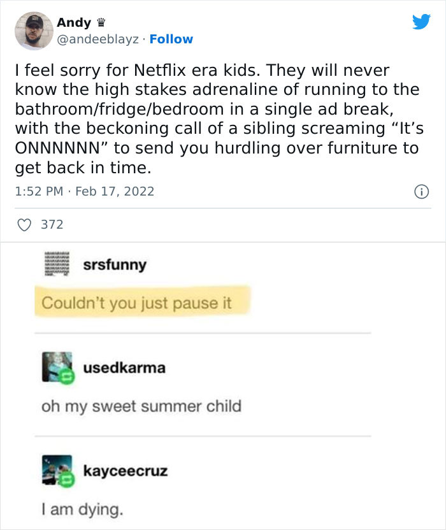Click the 'oh my sweet summer child' reply

141,406
